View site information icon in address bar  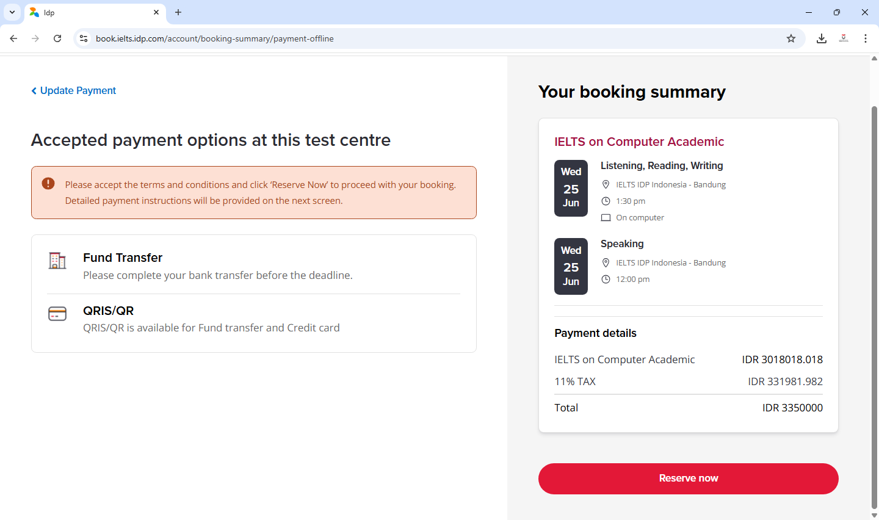tap(84, 38)
